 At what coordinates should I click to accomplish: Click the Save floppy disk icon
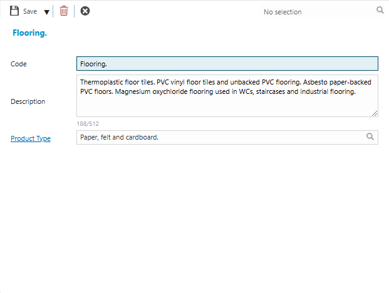pos(14,11)
